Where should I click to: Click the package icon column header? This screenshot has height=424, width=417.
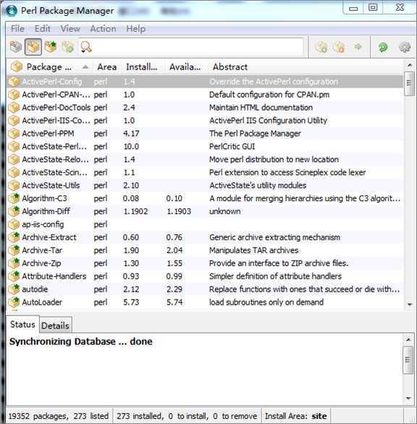coord(16,67)
